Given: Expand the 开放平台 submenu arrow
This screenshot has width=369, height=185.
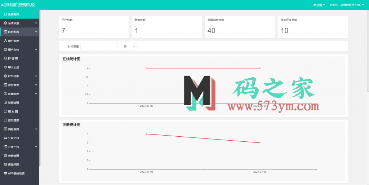Looking at the screenshot, I should point(36,147).
